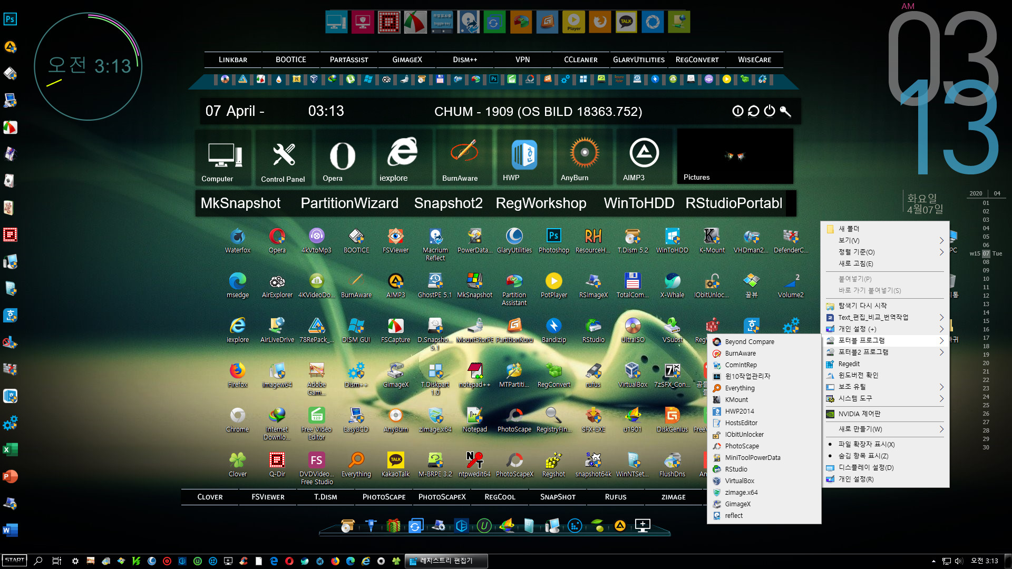The height and width of the screenshot is (569, 1012).
Task: Select Beyond Compare in submenu
Action: click(764, 341)
